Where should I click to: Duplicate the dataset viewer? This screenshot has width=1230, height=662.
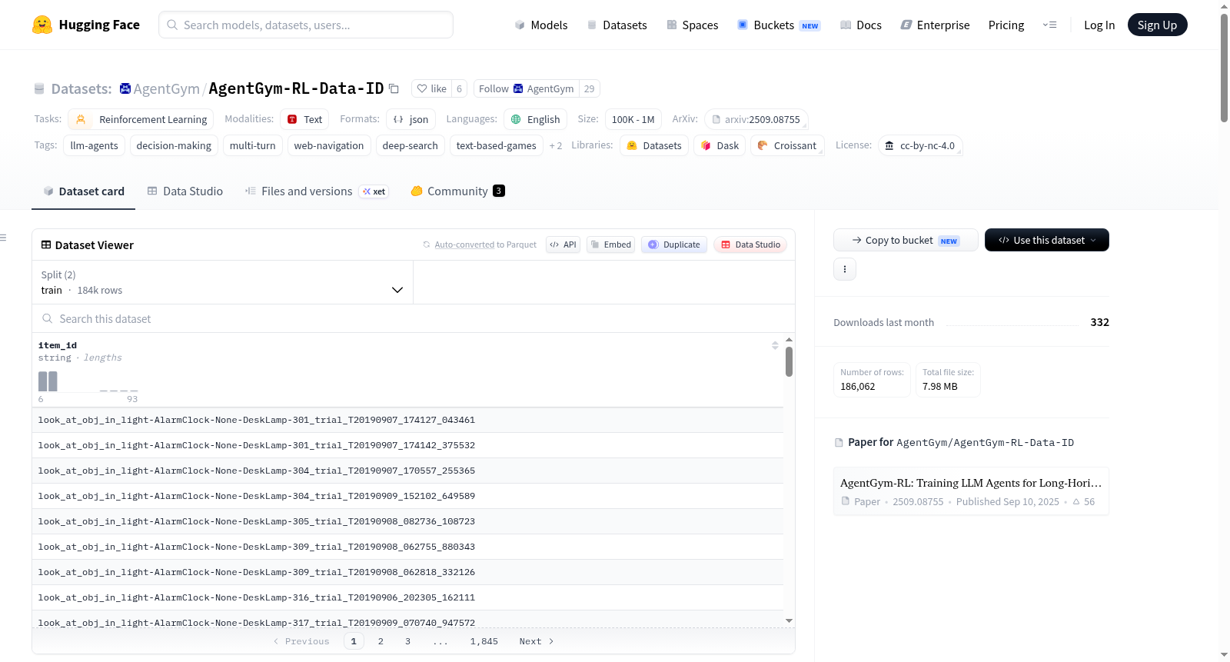pyautogui.click(x=674, y=245)
